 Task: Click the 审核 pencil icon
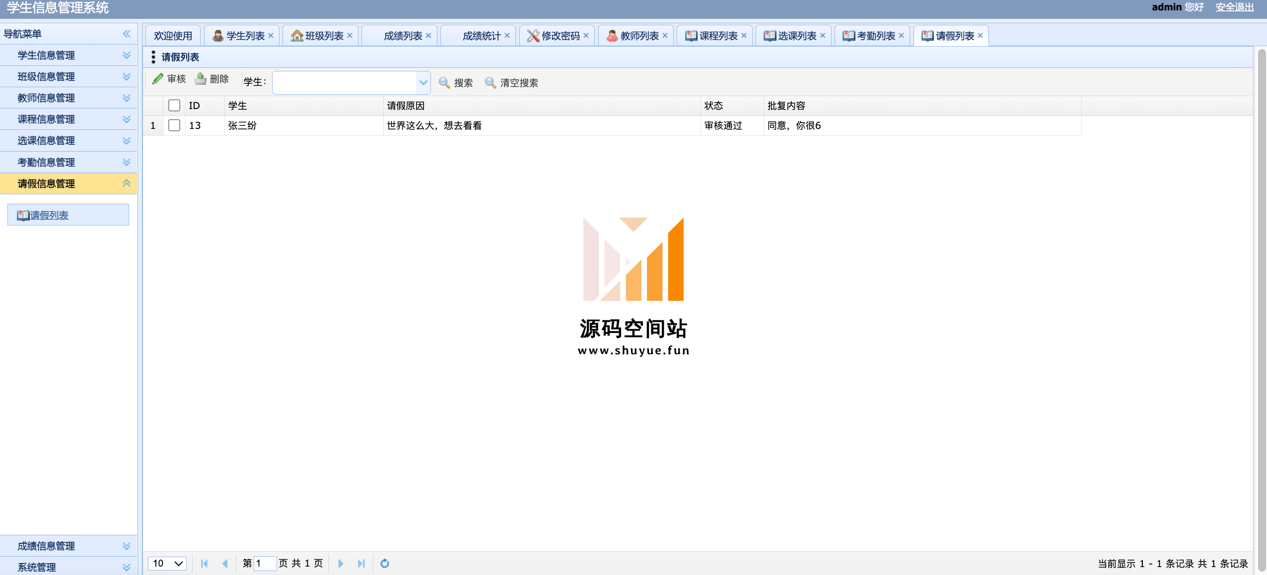click(x=158, y=79)
